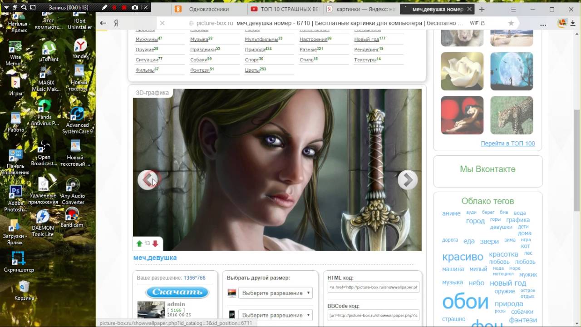Open Мы Вконтакте link

487,169
